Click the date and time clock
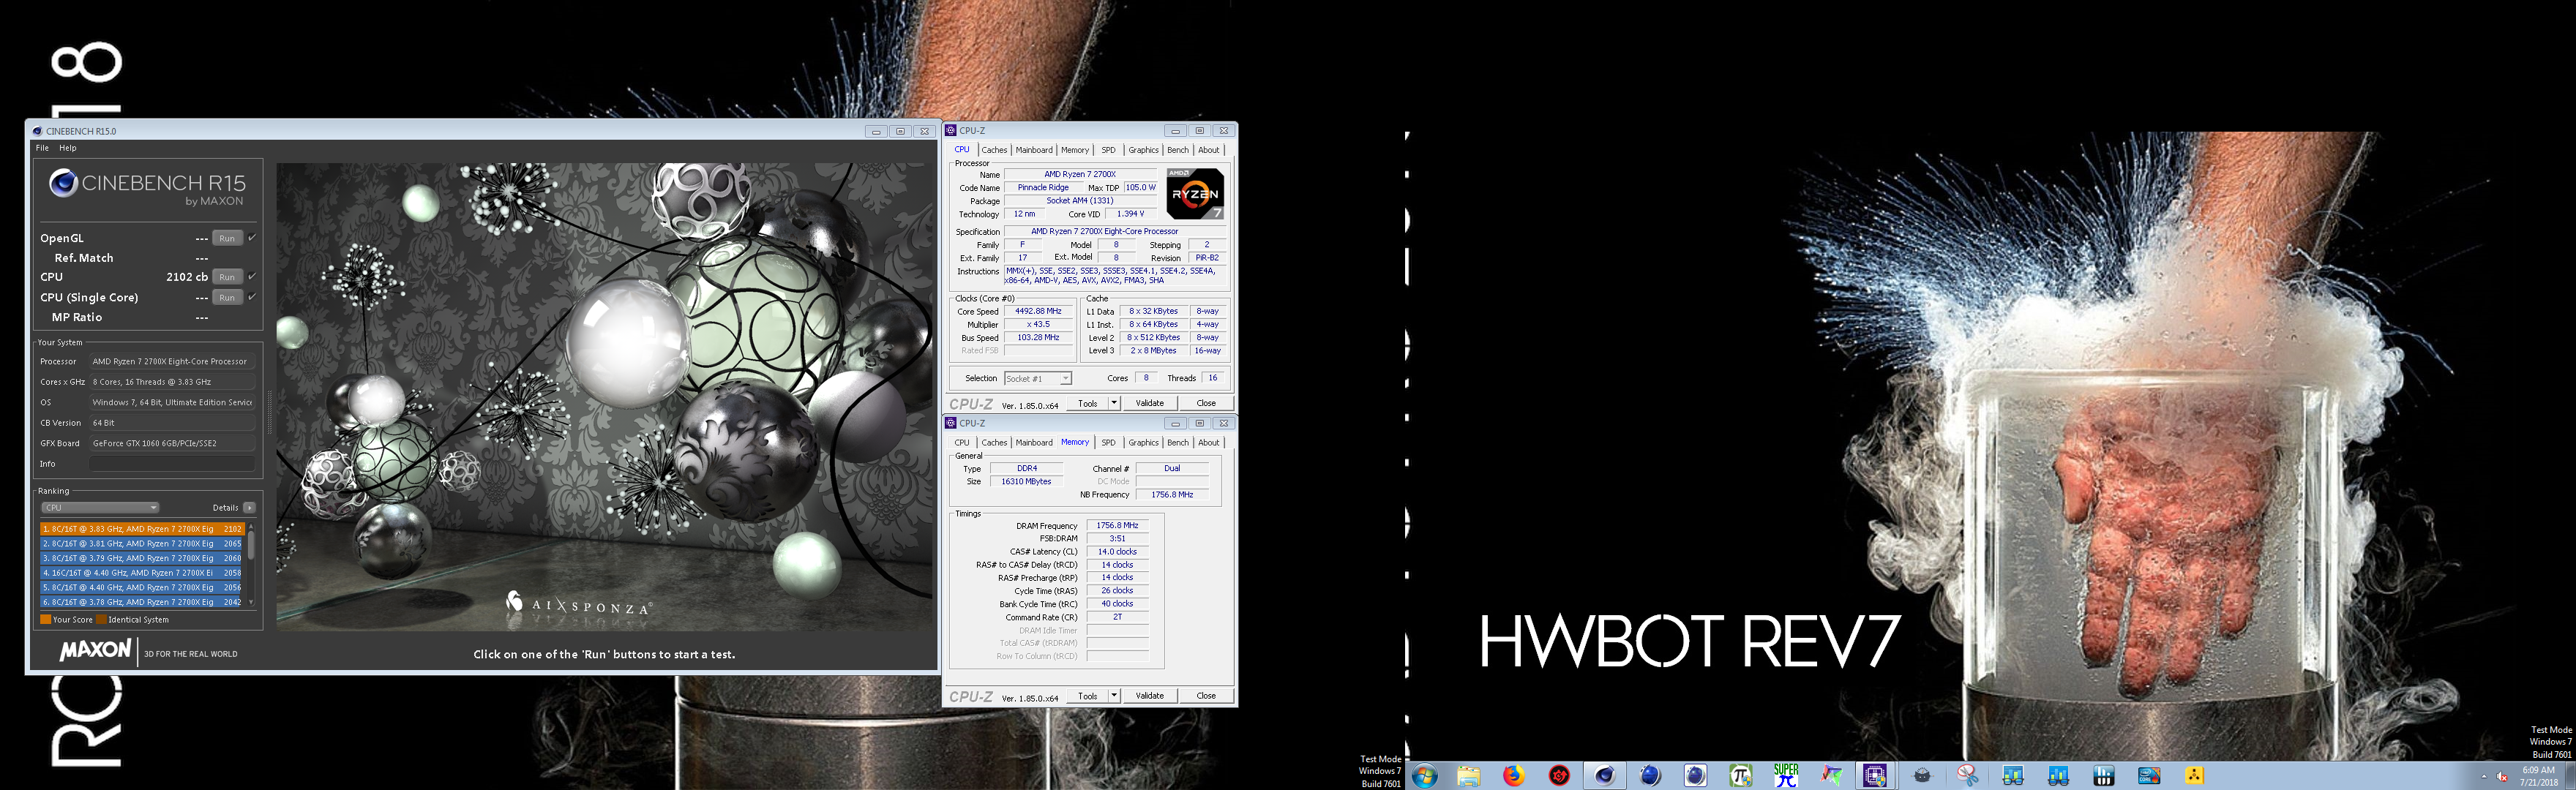Viewport: 2576px width, 790px height. tap(2540, 776)
